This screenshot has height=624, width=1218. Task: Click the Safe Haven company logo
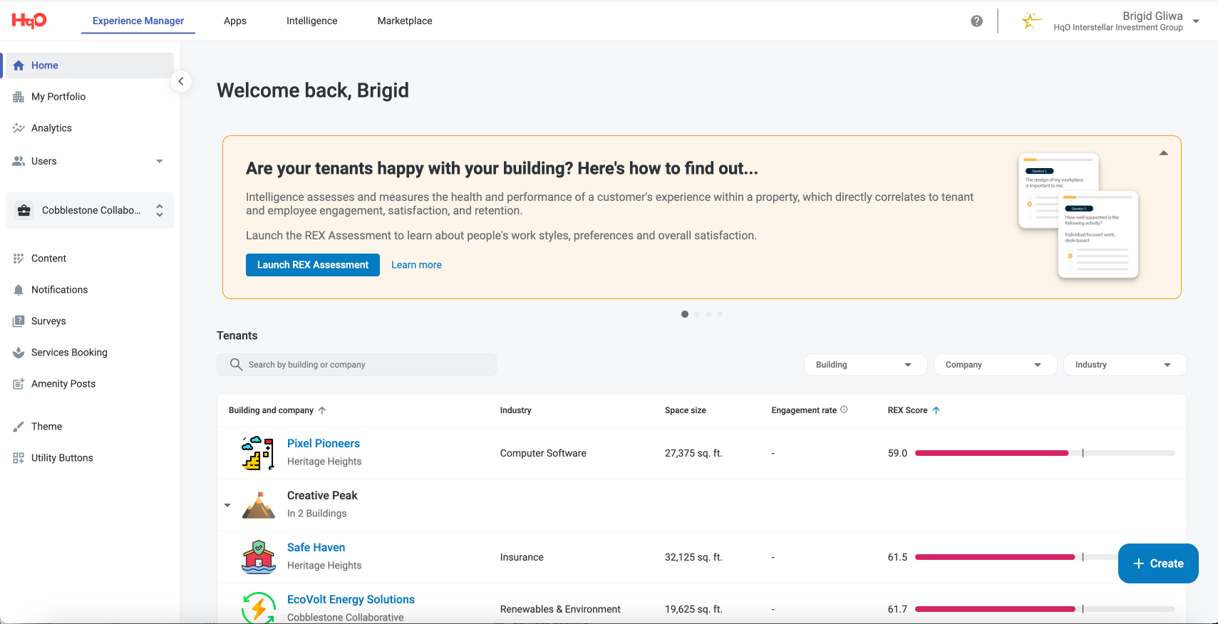click(x=258, y=557)
